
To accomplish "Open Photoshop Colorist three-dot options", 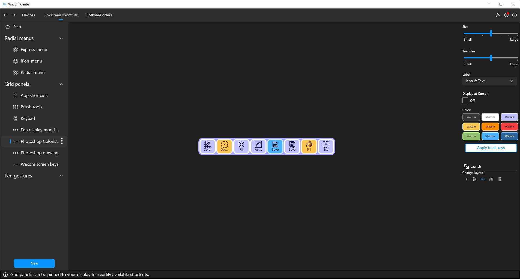I will click(62, 141).
